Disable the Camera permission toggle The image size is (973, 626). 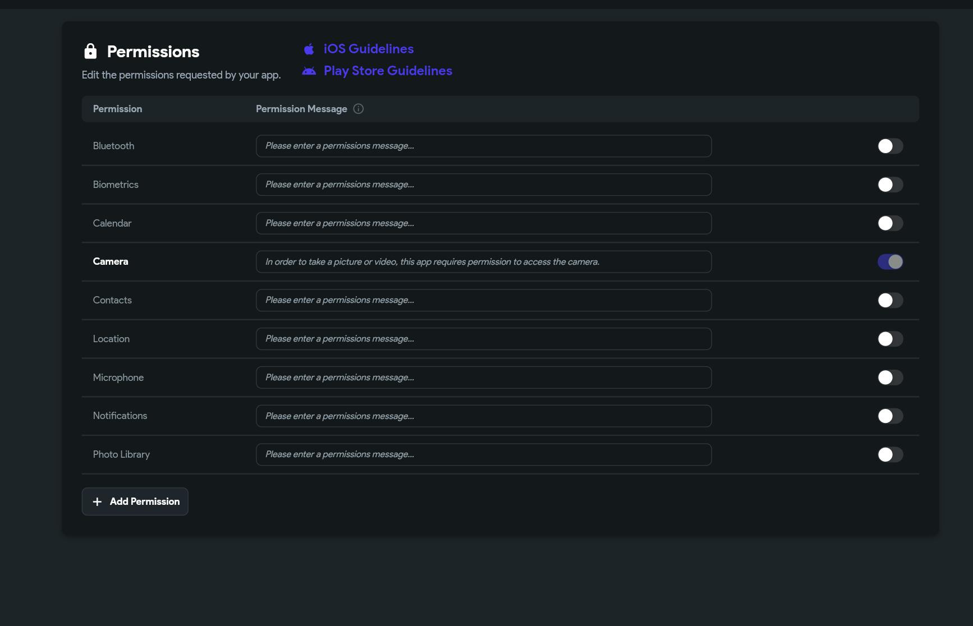[890, 262]
